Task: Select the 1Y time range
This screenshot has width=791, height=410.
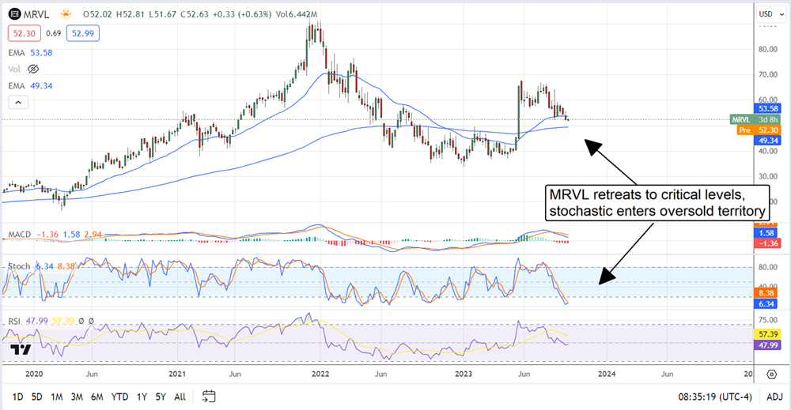Action: pyautogui.click(x=142, y=397)
